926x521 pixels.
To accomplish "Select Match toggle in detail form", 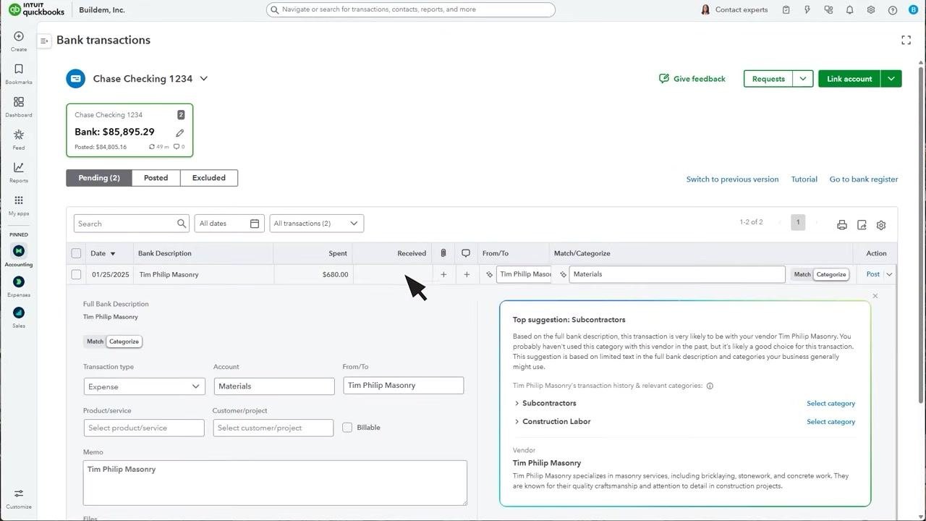I will (95, 342).
